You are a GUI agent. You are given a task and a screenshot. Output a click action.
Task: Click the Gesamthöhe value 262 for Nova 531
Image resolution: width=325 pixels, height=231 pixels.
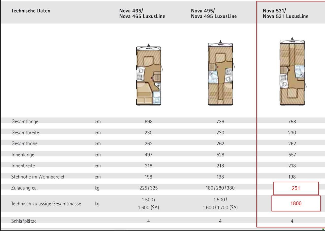pos(292,144)
